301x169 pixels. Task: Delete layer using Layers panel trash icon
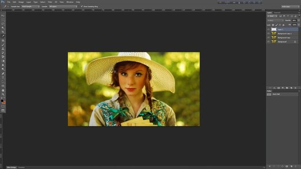296,88
